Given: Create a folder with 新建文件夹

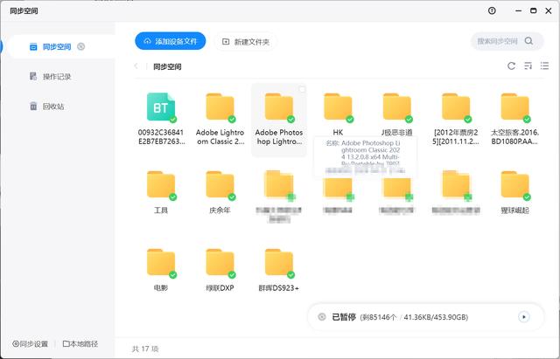Looking at the screenshot, I should tap(246, 42).
